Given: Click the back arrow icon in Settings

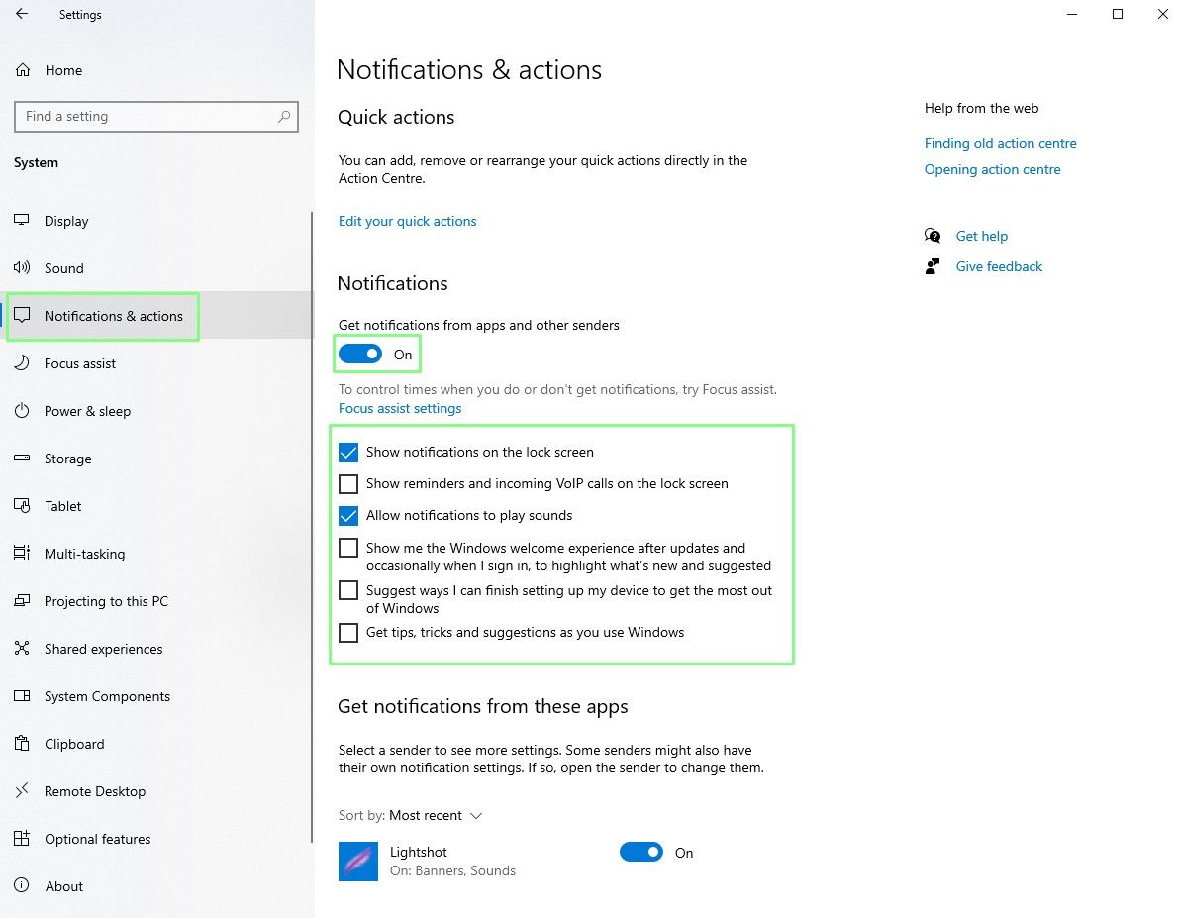Looking at the screenshot, I should point(22,15).
